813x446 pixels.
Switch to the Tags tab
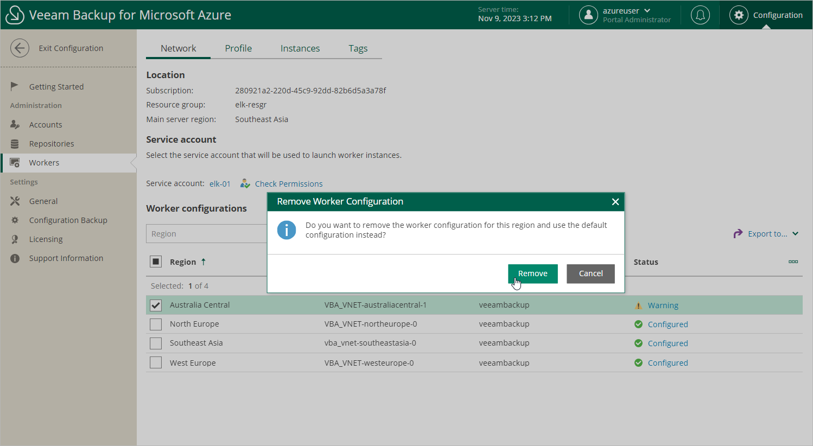pyautogui.click(x=358, y=48)
